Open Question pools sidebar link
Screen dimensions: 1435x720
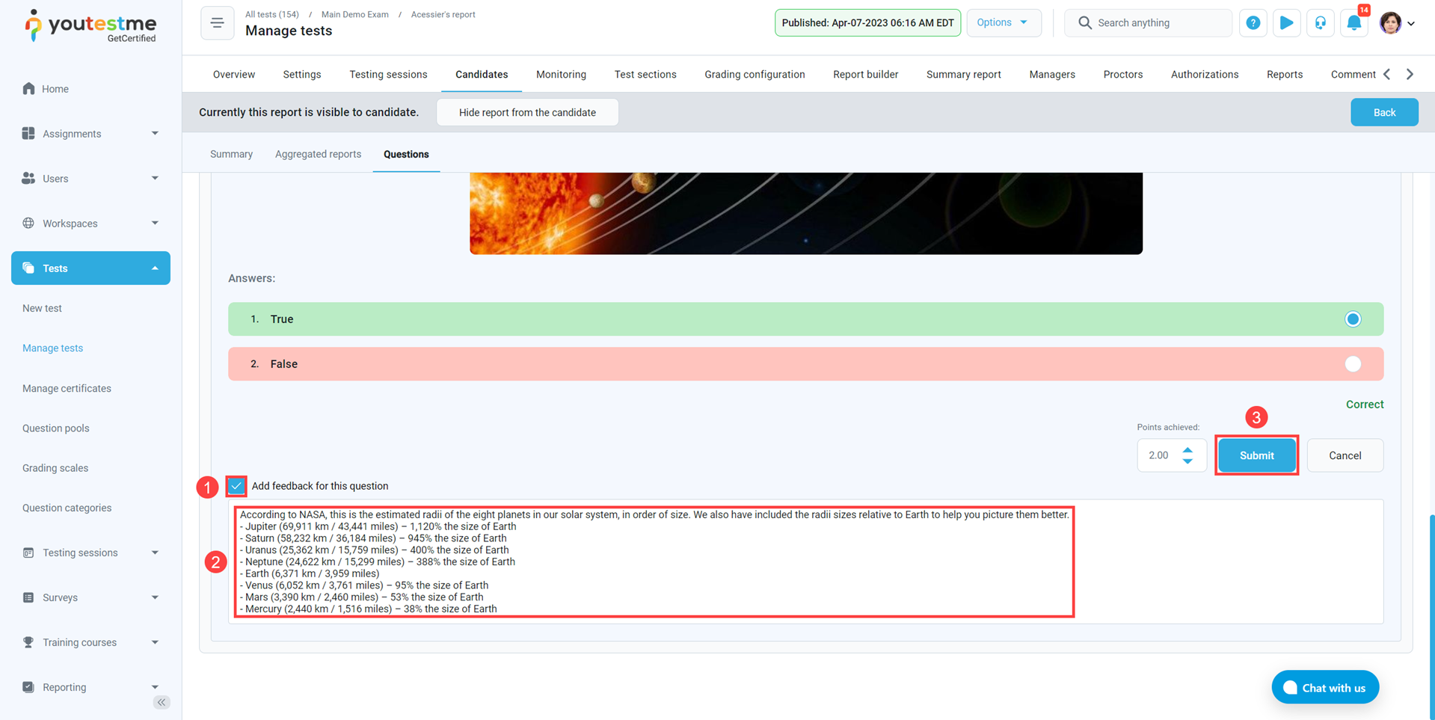(x=55, y=428)
